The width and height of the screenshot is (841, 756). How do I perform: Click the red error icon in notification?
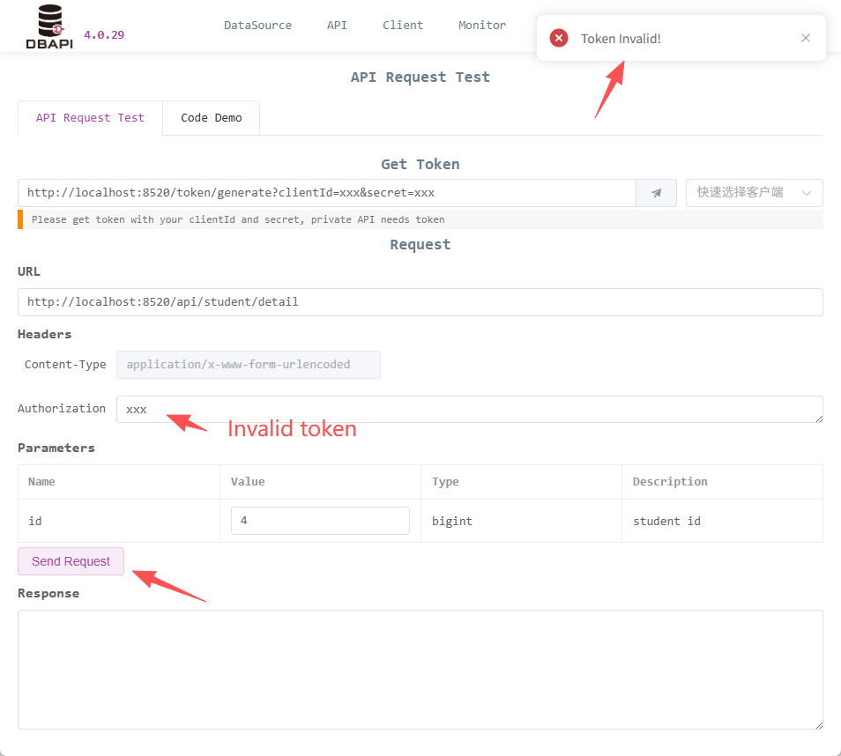click(x=558, y=38)
